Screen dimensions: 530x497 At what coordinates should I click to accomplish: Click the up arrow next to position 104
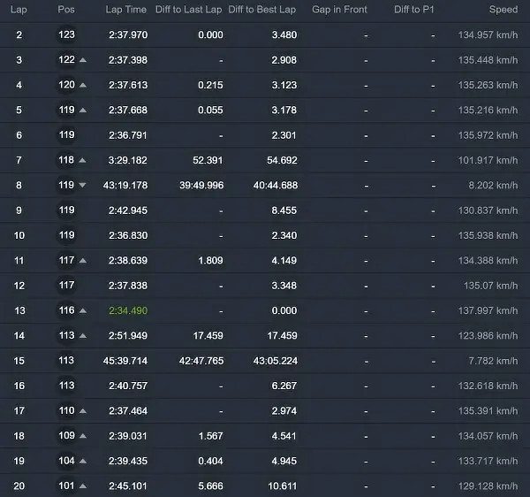click(83, 462)
